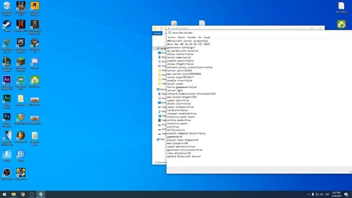Click the OBS icon in the taskbar
352x198 pixels.
(x=31, y=194)
